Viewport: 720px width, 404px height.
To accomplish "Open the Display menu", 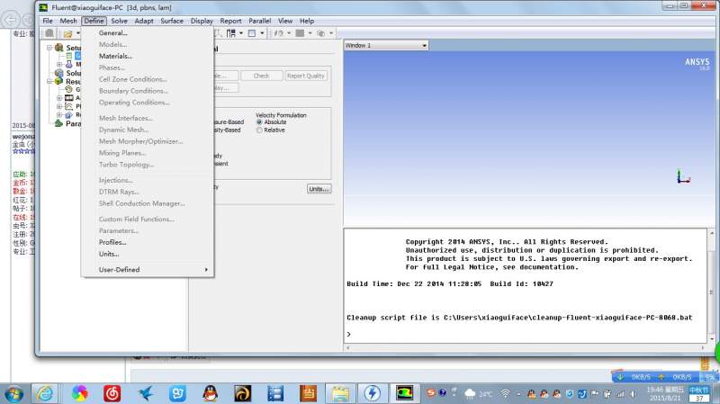I will pyautogui.click(x=202, y=21).
